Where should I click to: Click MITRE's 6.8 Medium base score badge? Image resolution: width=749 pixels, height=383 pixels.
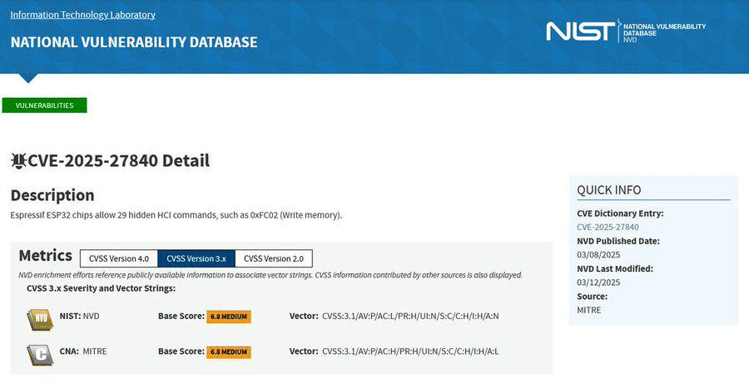(x=229, y=351)
